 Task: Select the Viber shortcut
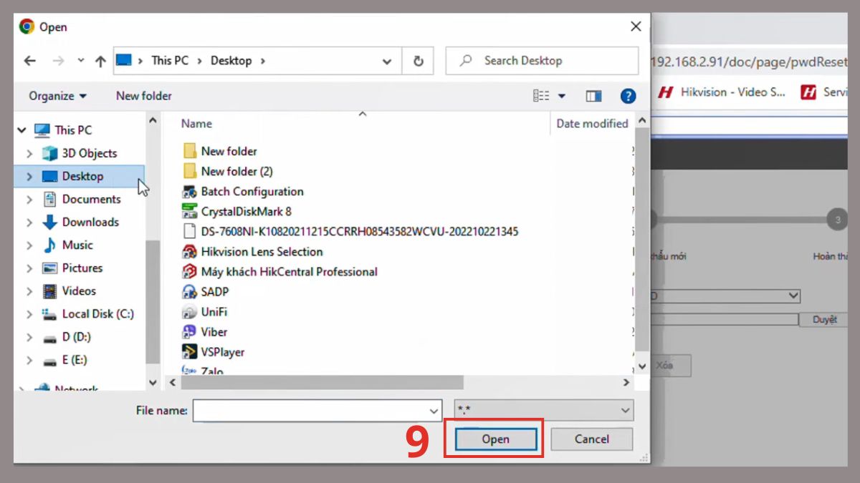tap(214, 331)
